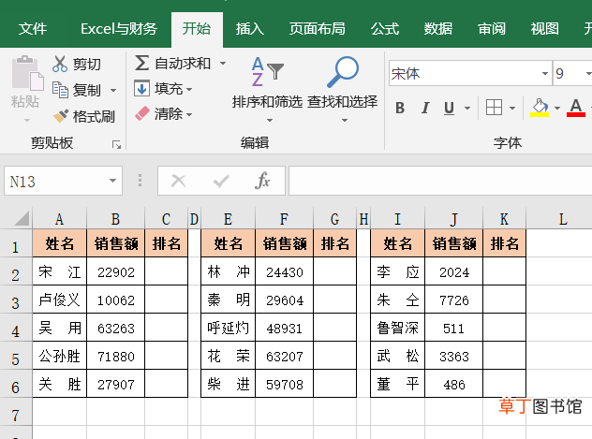Click the Select All corner triangle
Image resolution: width=592 pixels, height=439 pixels.
pos(22,218)
